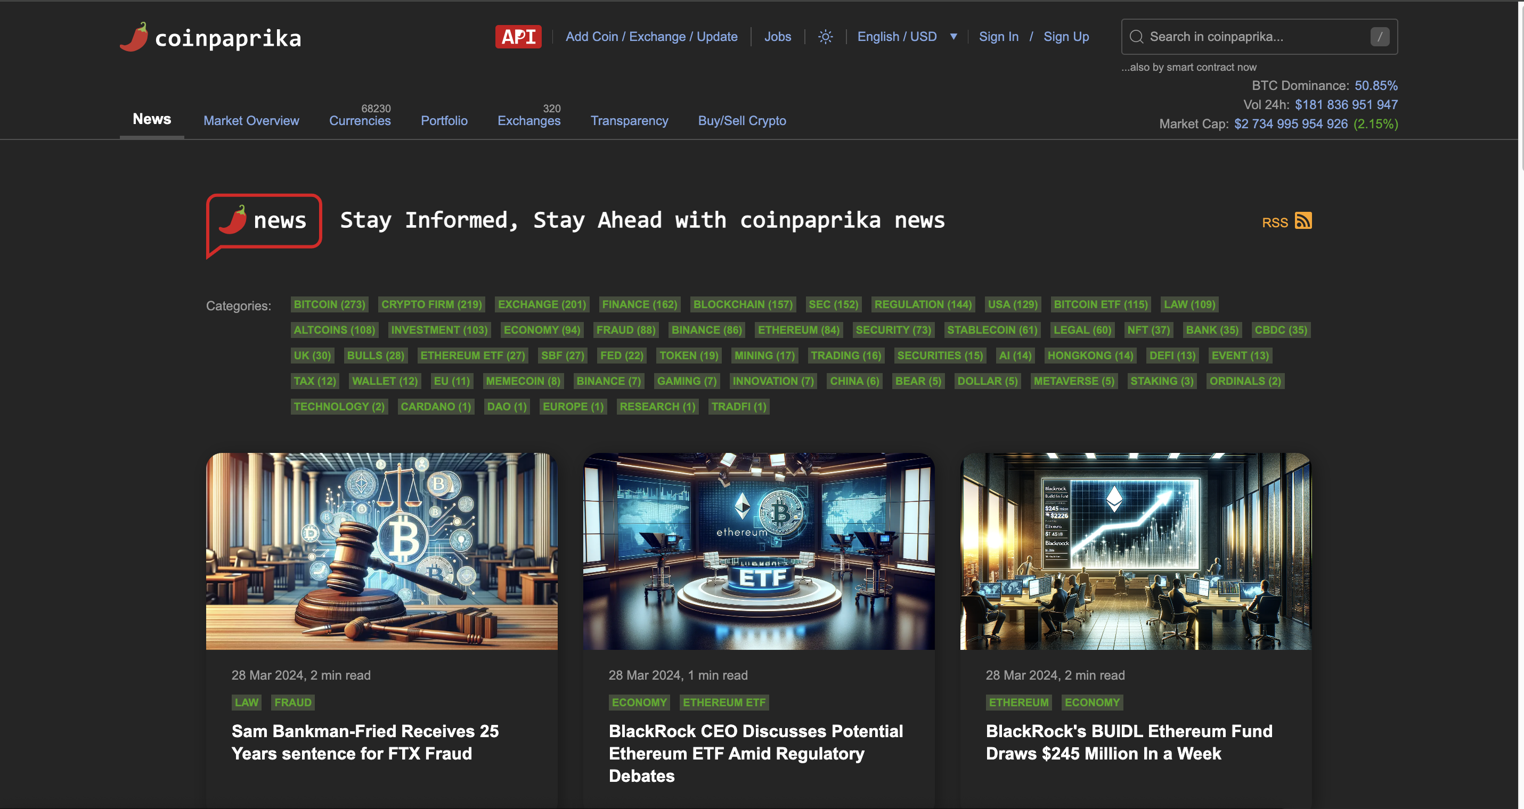
Task: Select SEC (152) category tag
Action: coord(833,304)
